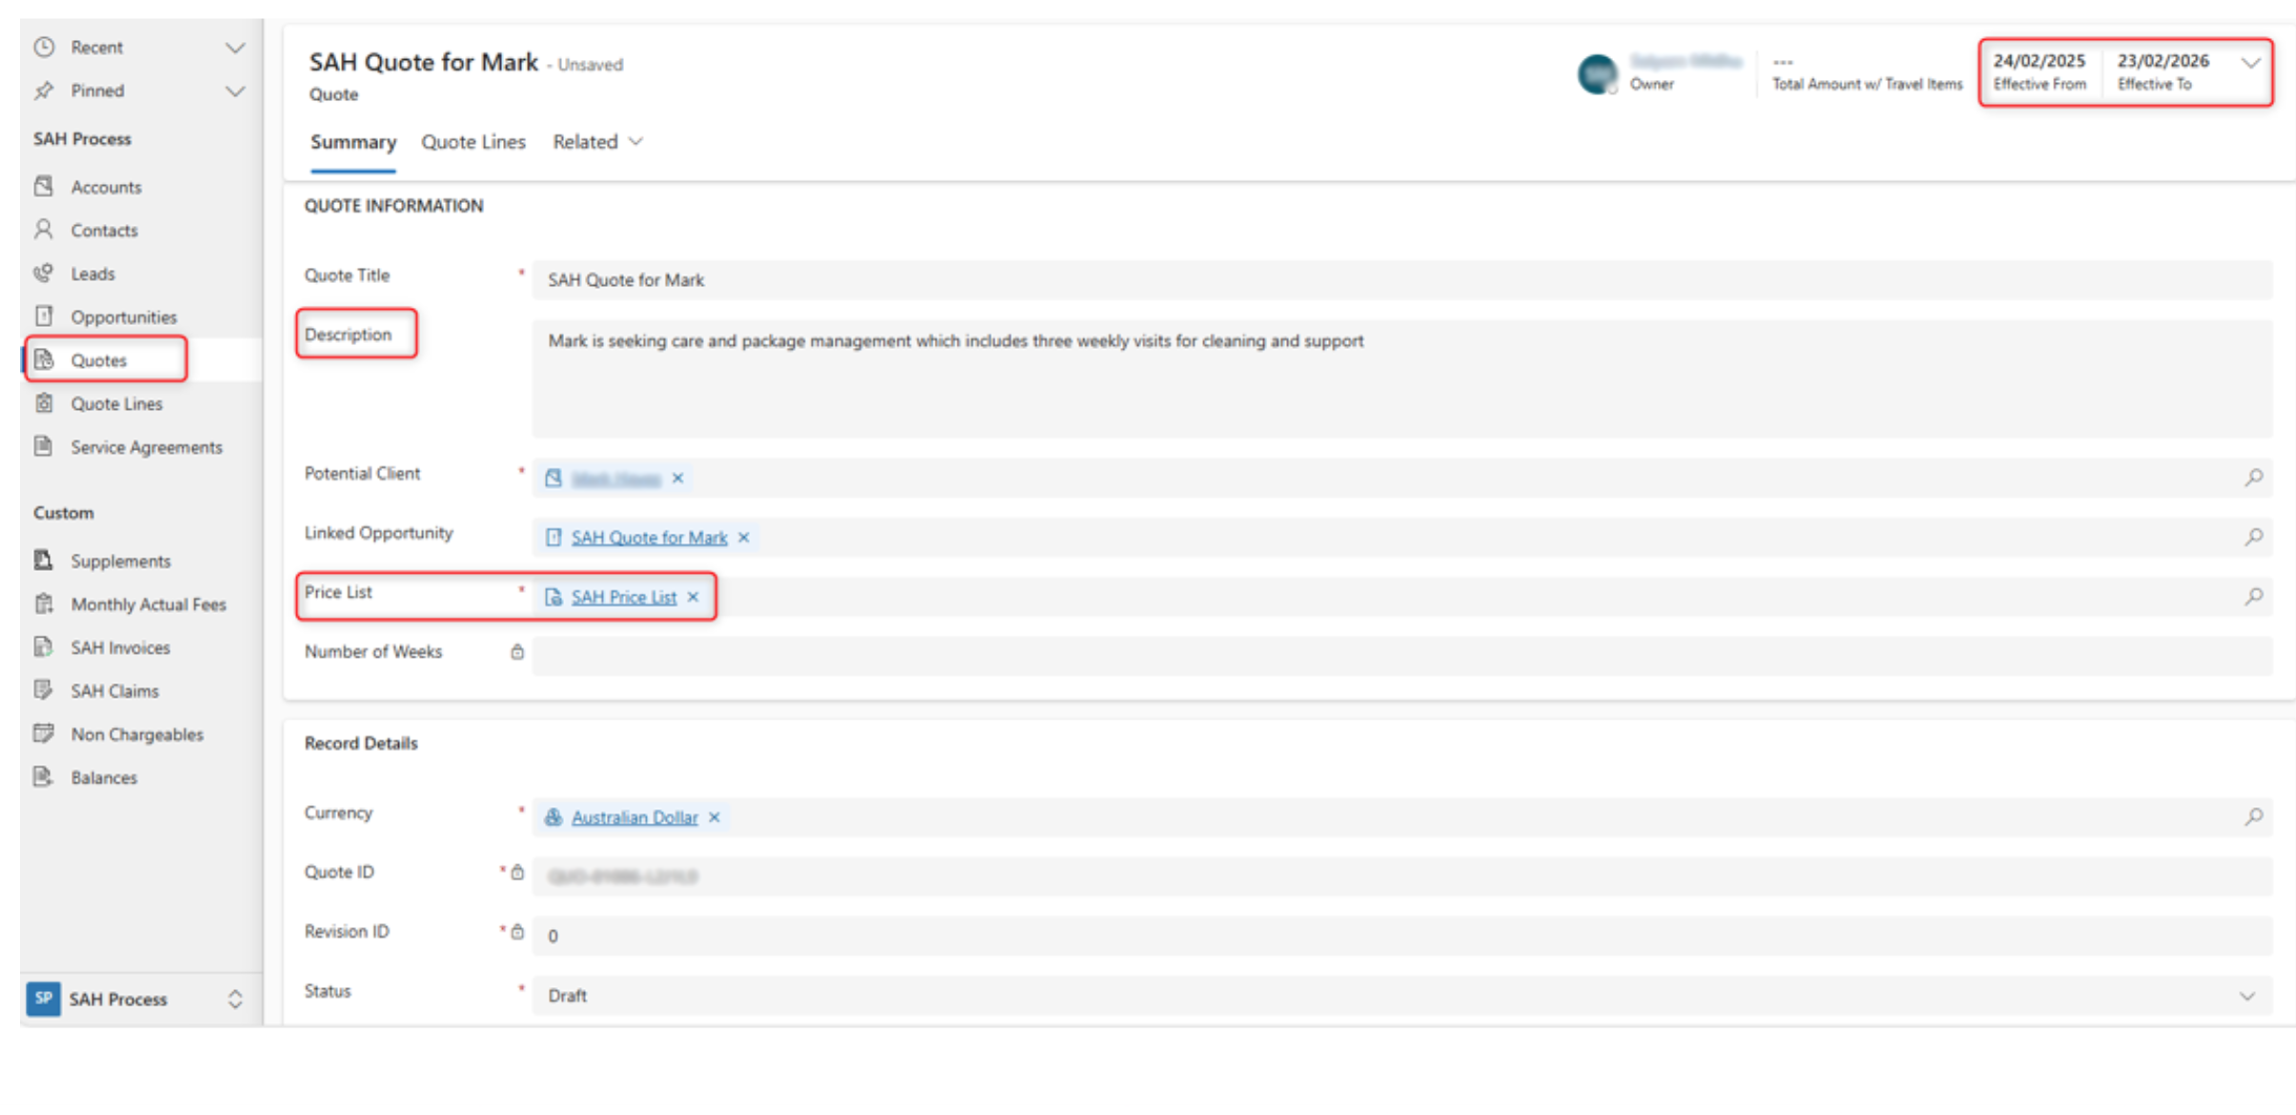
Task: Click the search icon in Price List field
Action: tap(2253, 597)
